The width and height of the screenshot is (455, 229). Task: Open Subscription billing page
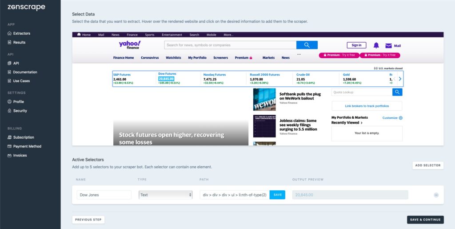pyautogui.click(x=21, y=137)
